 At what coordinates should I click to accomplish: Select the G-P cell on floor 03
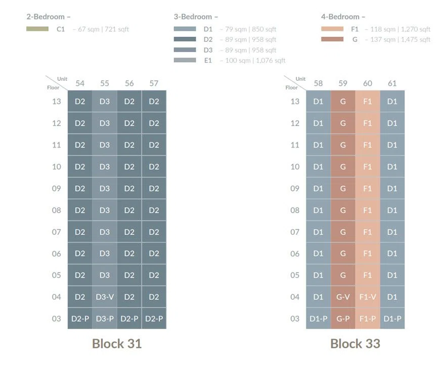[343, 319]
